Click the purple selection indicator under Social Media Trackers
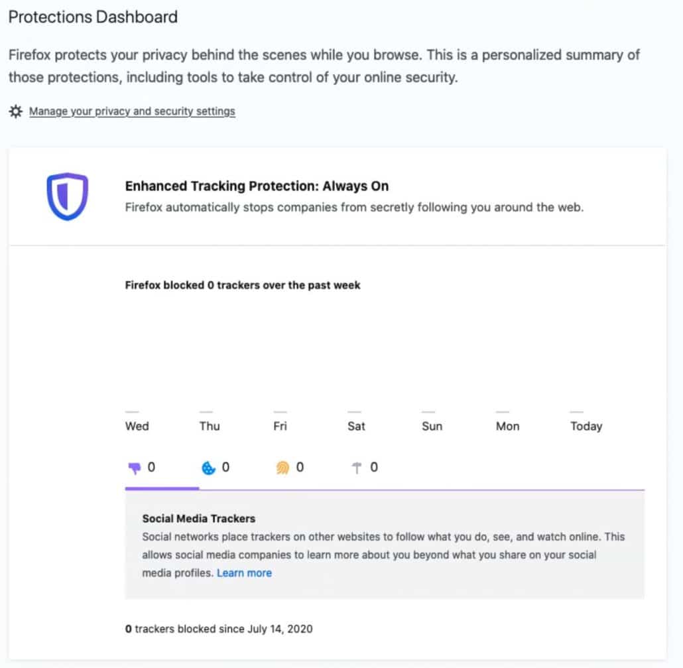 coord(162,489)
